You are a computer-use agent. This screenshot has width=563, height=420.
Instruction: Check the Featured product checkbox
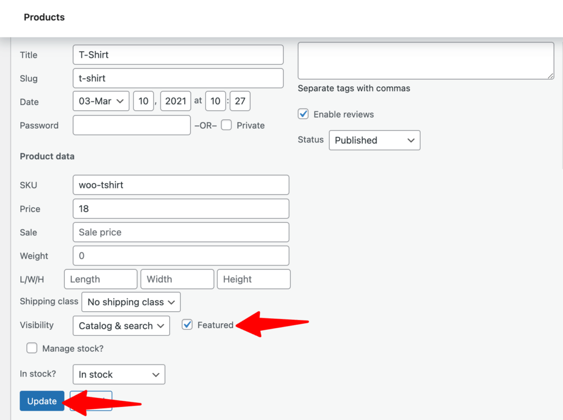(187, 325)
